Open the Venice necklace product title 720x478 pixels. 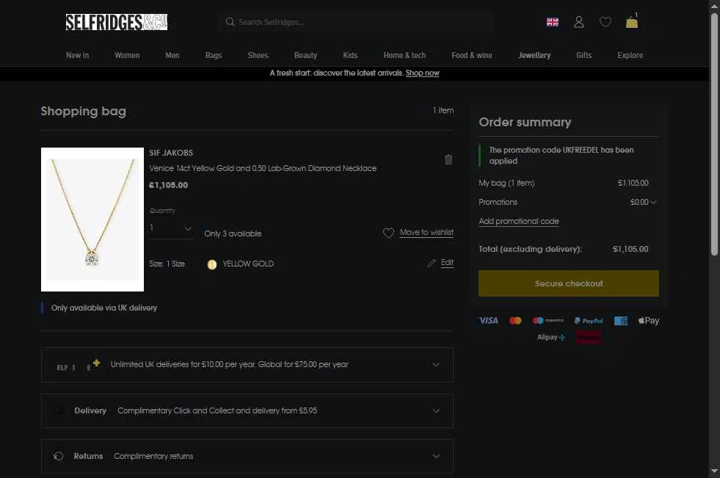pyautogui.click(x=263, y=169)
